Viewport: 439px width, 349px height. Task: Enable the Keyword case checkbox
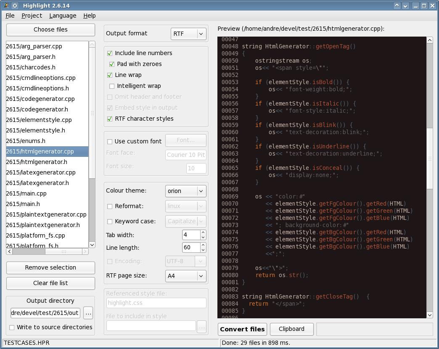(x=110, y=221)
